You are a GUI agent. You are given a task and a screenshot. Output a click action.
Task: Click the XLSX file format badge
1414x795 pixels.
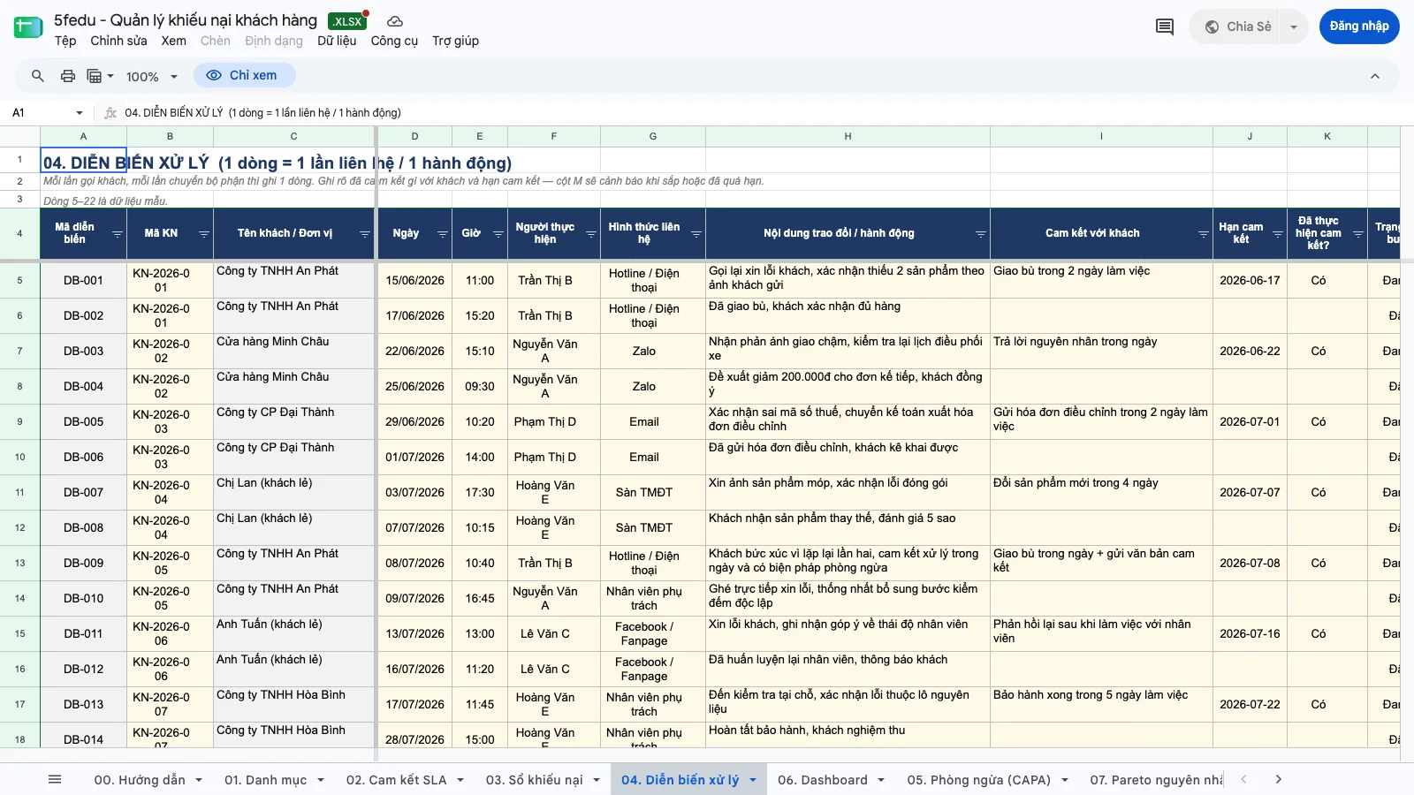[347, 21]
